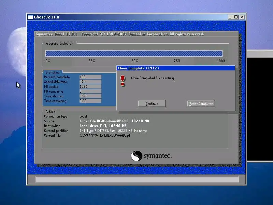This screenshot has width=273, height=205.
Task: Click the Reset Computer button
Action: [x=201, y=104]
